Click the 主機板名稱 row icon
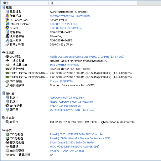 (7, 61)
